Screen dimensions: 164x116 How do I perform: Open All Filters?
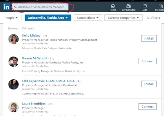153,18
